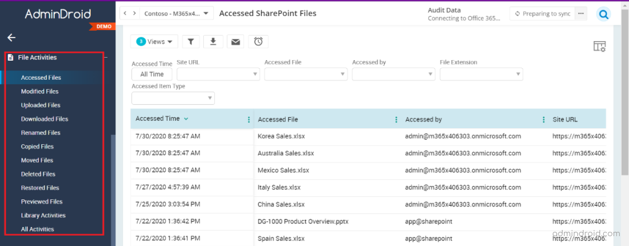Collapse the File Activities section
This screenshot has width=629, height=246.
coord(106,58)
